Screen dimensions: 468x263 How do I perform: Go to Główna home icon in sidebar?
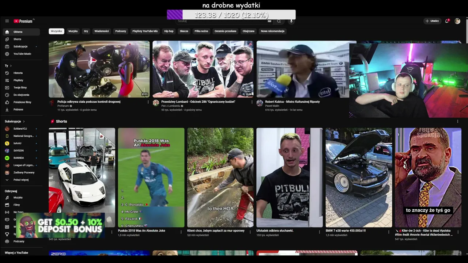7,32
